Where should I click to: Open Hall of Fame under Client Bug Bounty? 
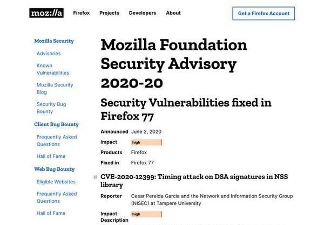[51, 156]
